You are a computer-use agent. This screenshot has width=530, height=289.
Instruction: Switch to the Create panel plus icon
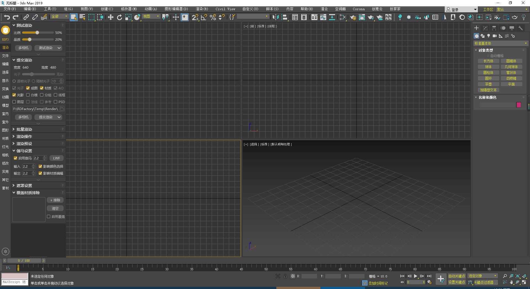(x=476, y=28)
